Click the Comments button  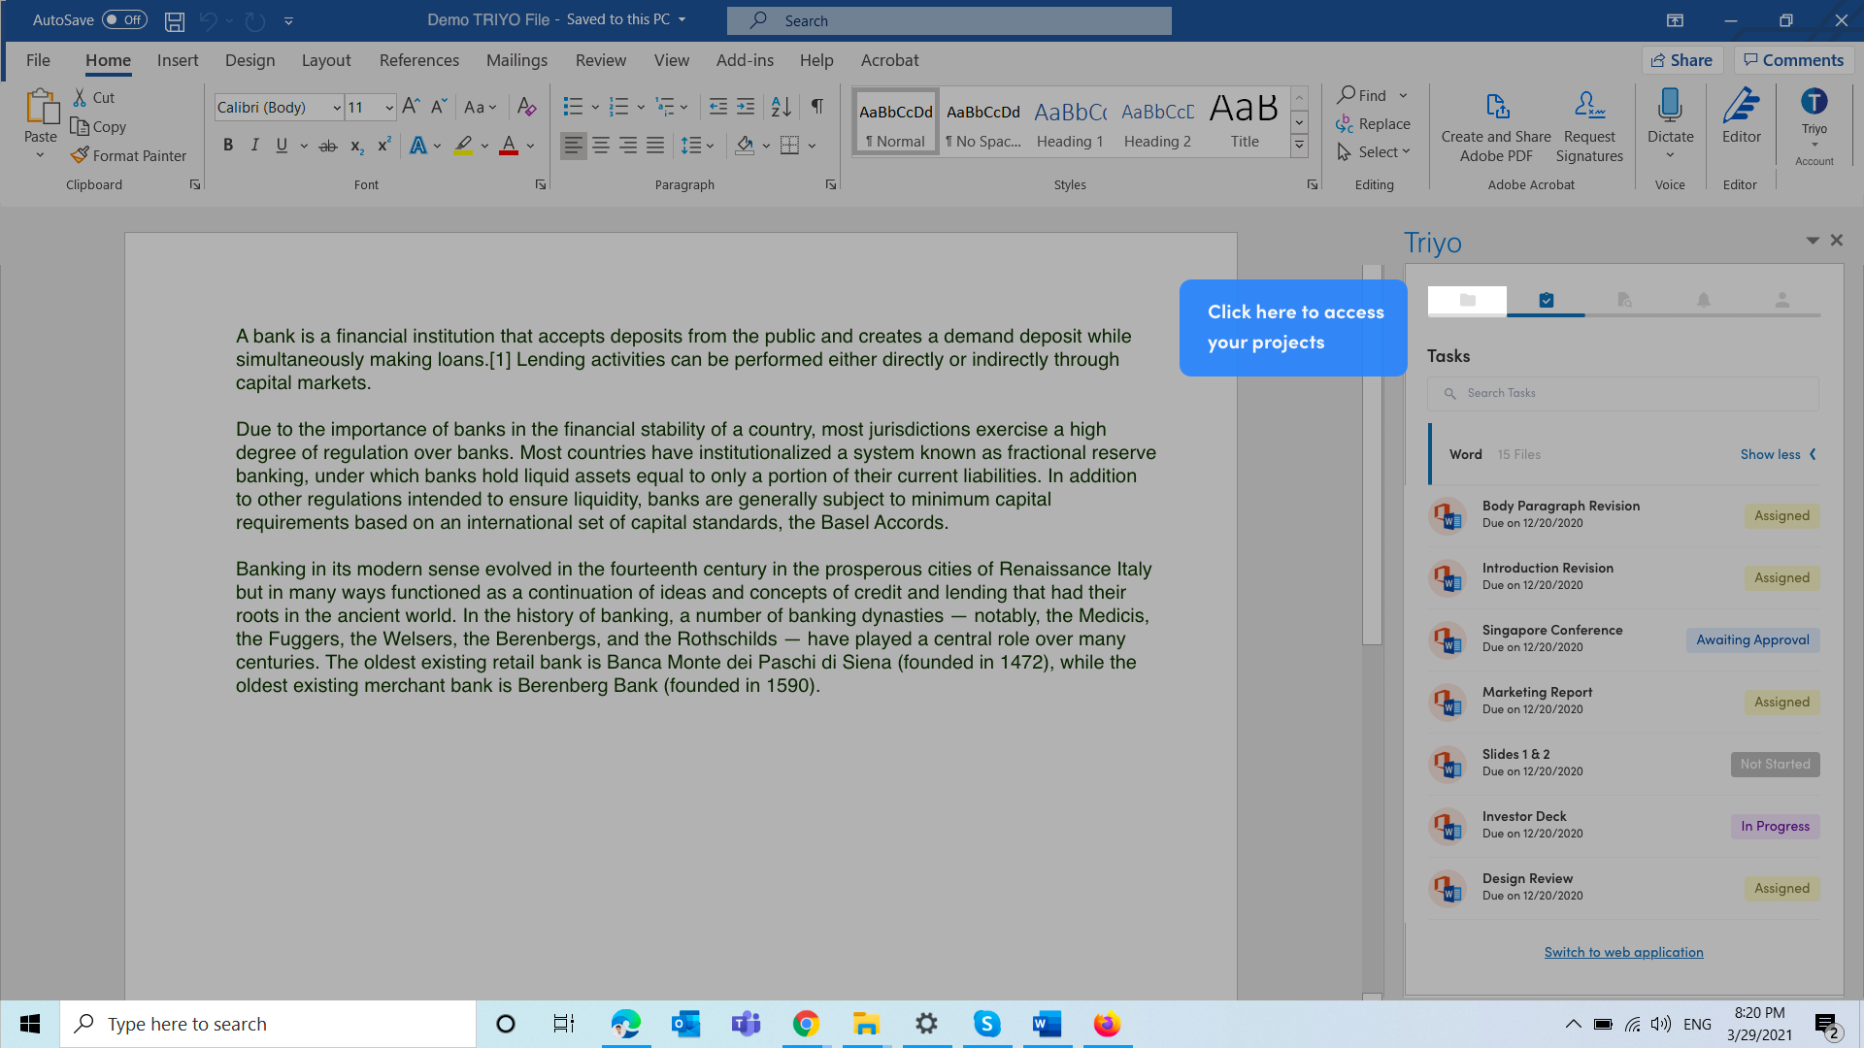click(1793, 60)
